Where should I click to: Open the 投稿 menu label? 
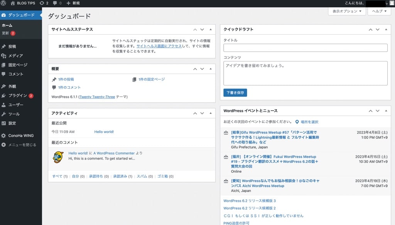[12, 47]
